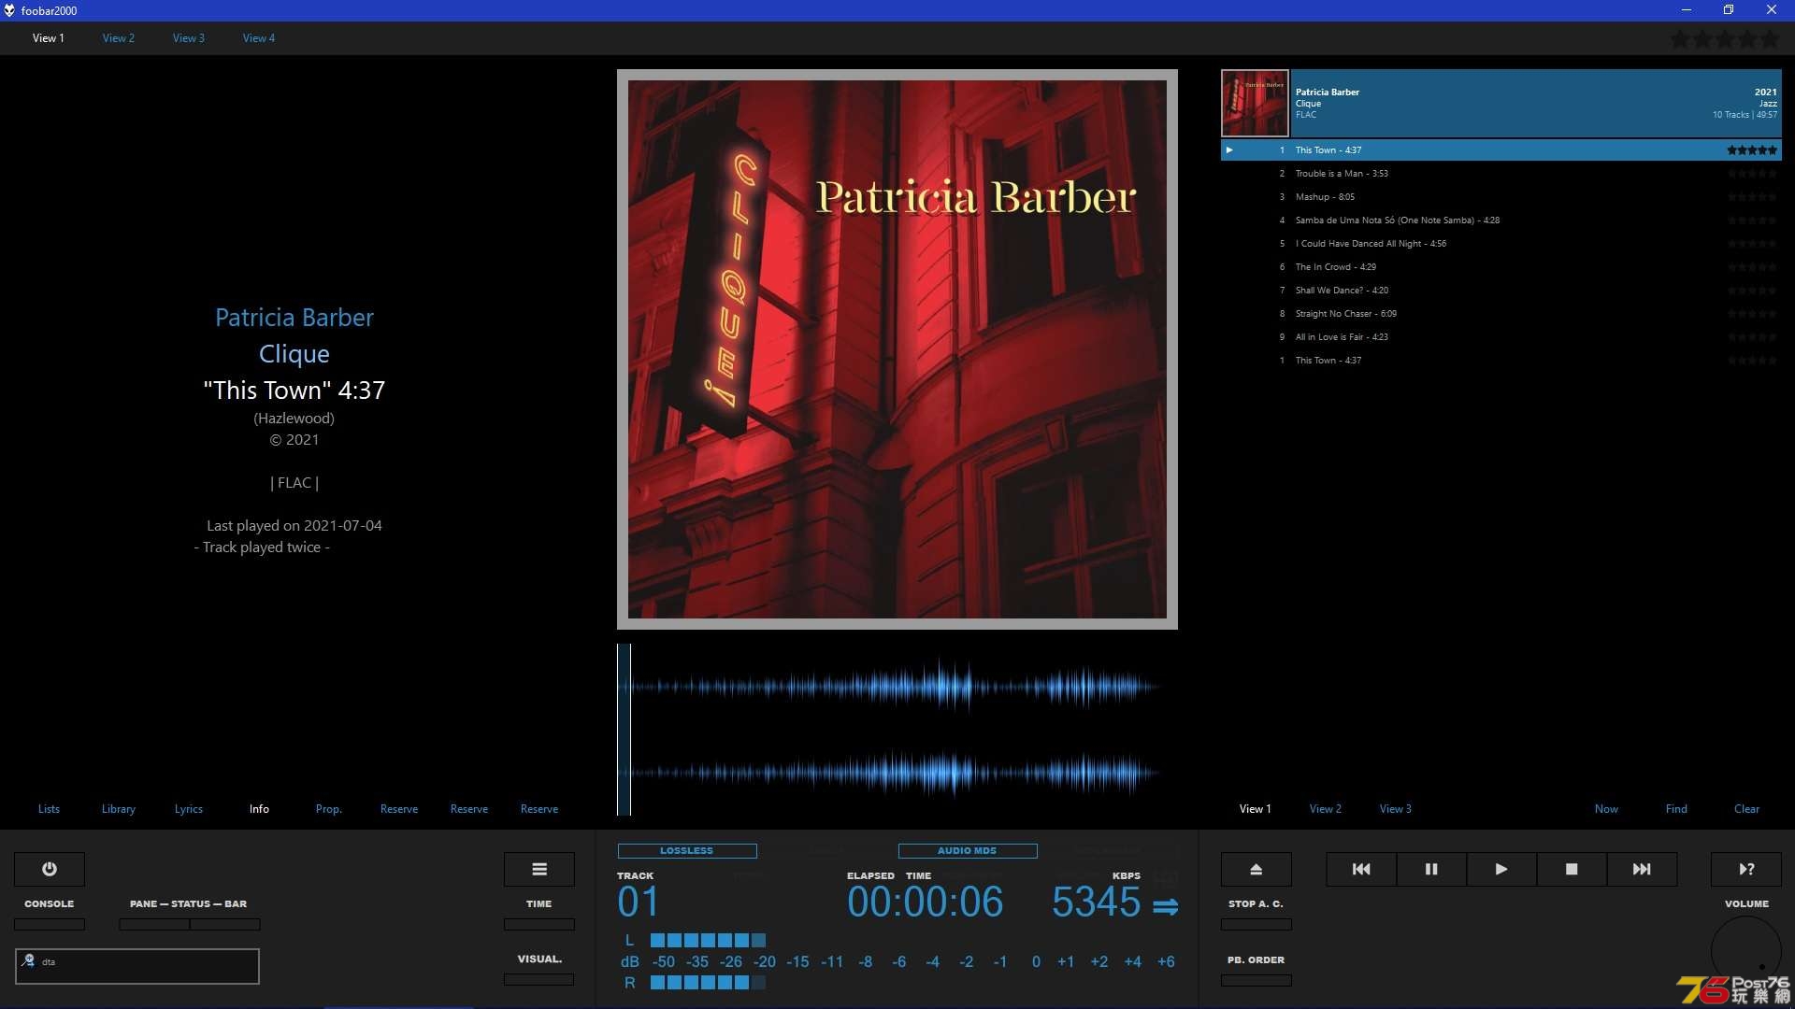This screenshot has width=1795, height=1009.
Task: Click the power icon button above CONSOLE
Action: [50, 869]
